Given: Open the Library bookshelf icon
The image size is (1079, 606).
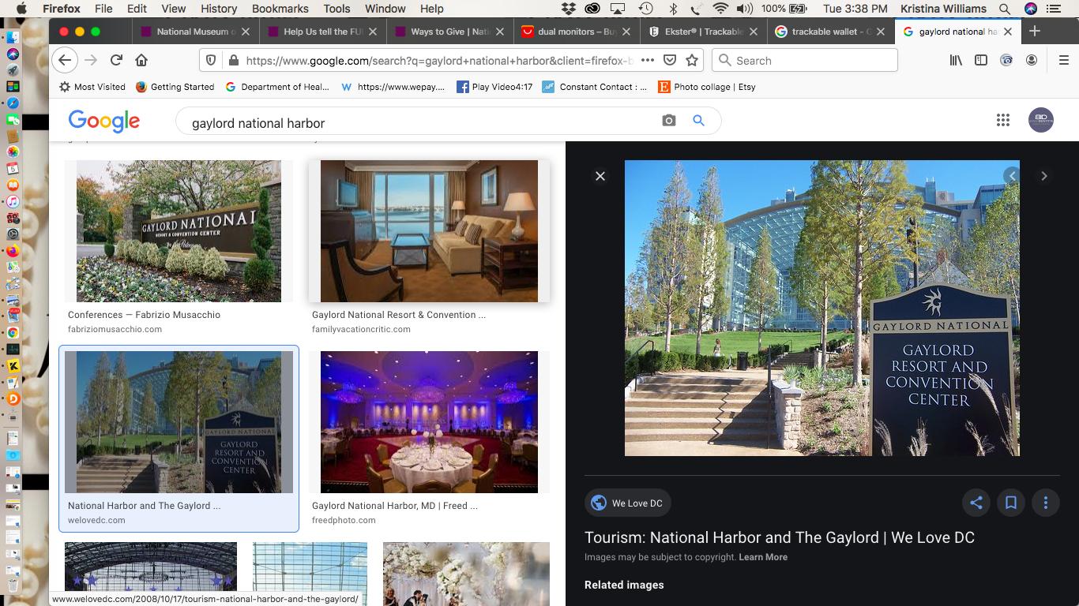Looking at the screenshot, I should pyautogui.click(x=956, y=61).
